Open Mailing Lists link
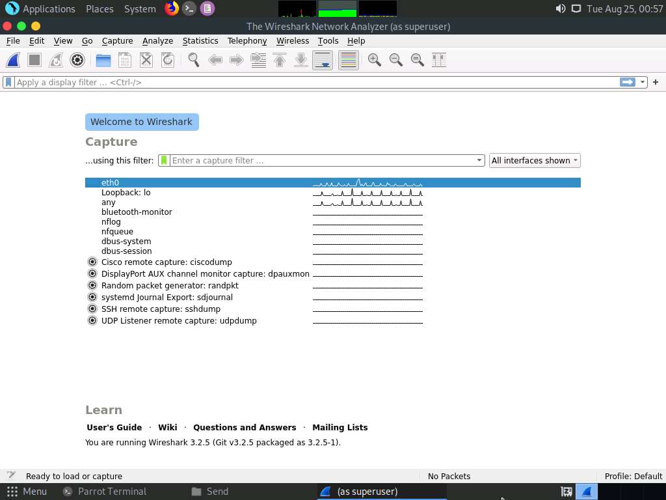The width and height of the screenshot is (666, 500). click(340, 427)
